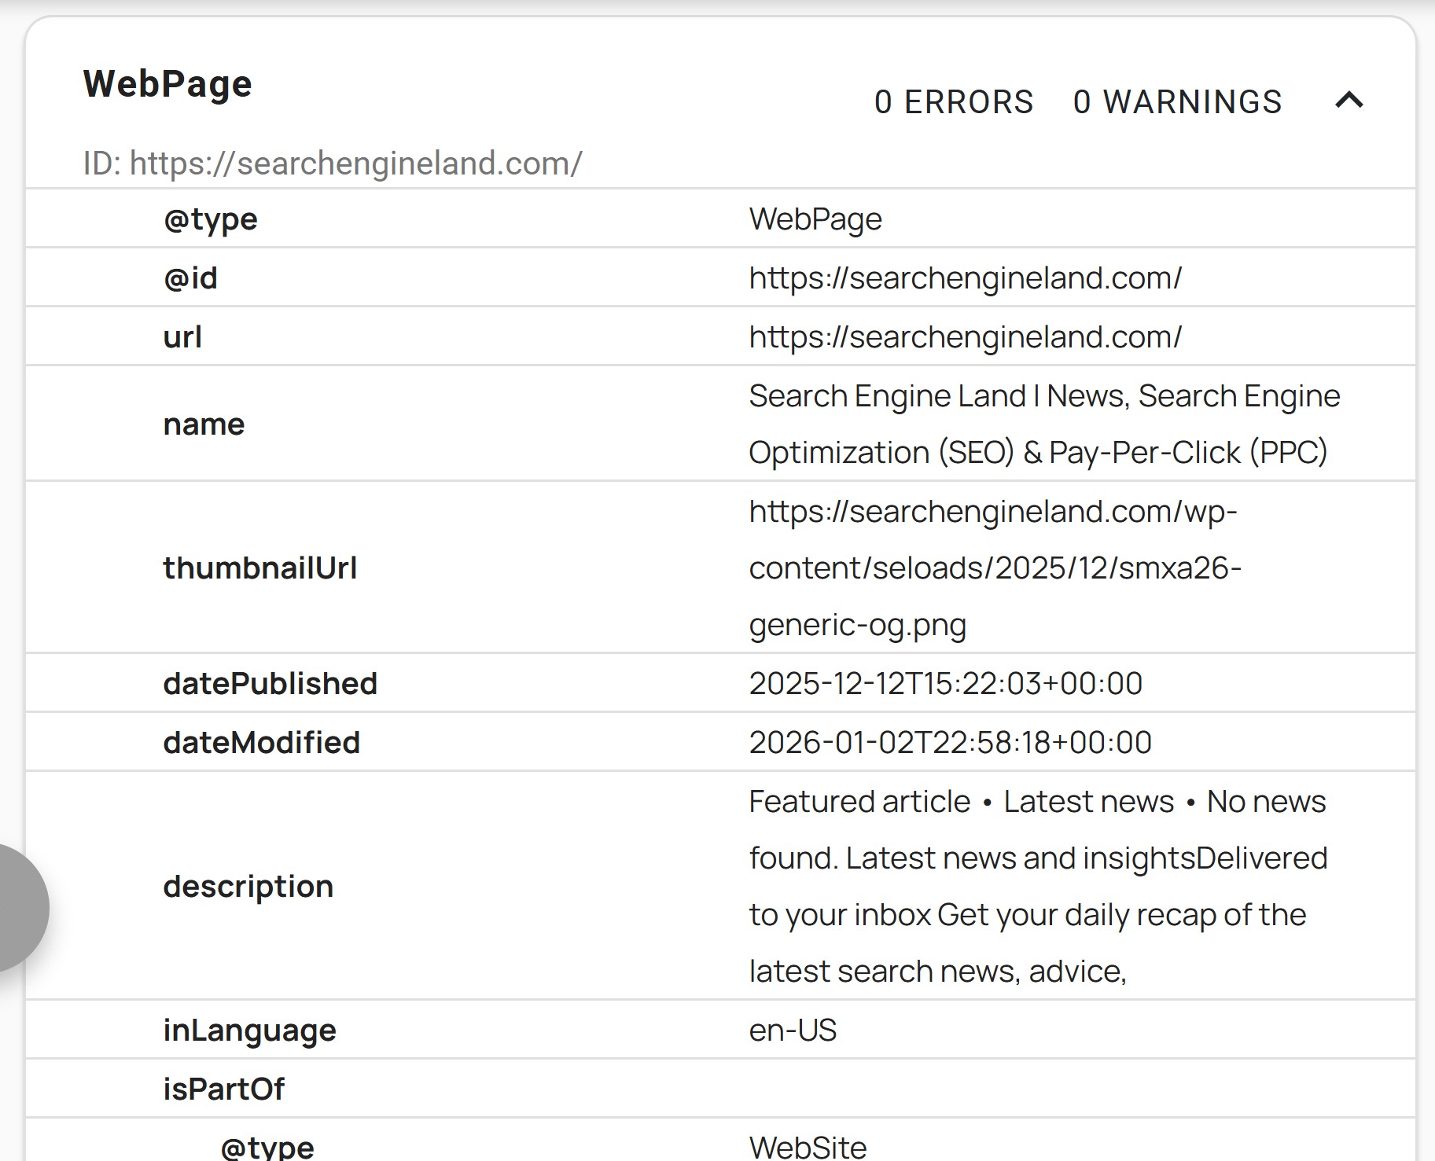
Task: Select the dateModified timestamp value
Action: (950, 743)
